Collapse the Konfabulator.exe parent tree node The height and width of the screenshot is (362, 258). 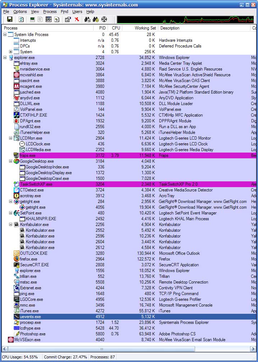coord(11,225)
